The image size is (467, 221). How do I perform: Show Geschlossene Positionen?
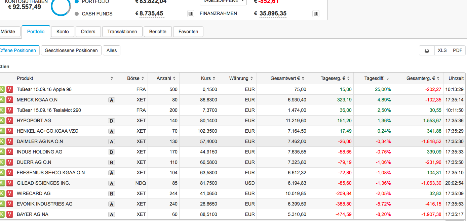71,50
